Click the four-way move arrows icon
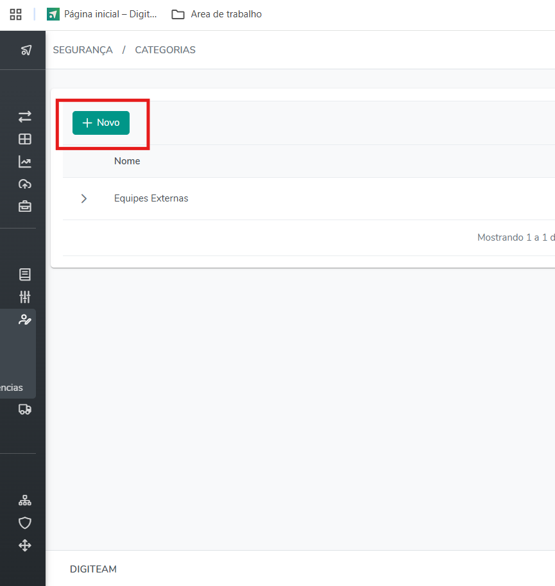The image size is (555, 586). click(x=25, y=546)
